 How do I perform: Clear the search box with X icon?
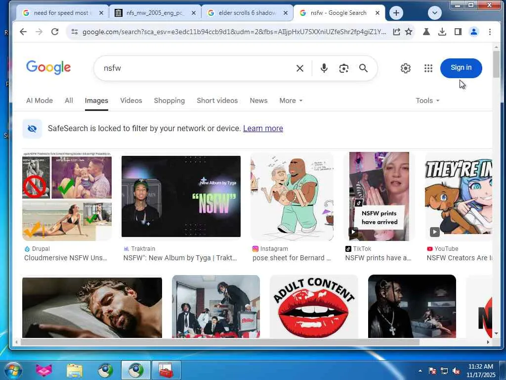[300, 68]
